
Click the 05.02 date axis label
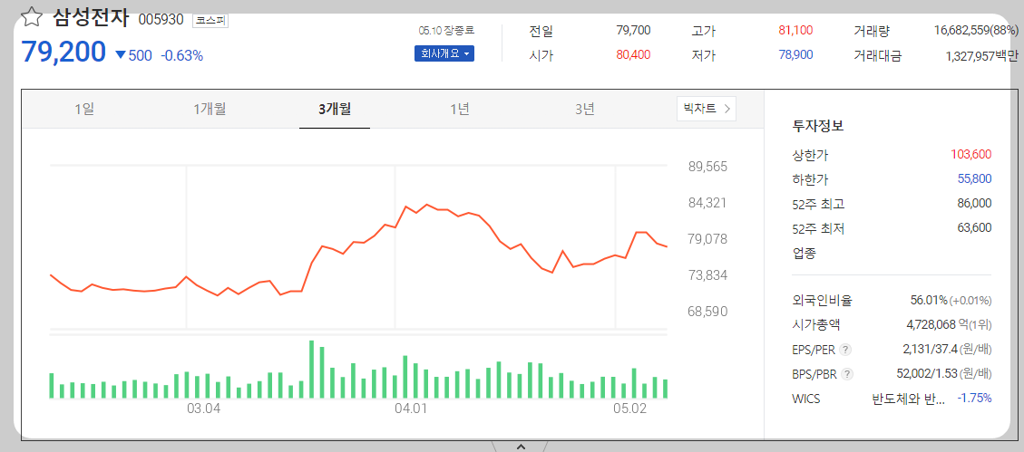[629, 409]
